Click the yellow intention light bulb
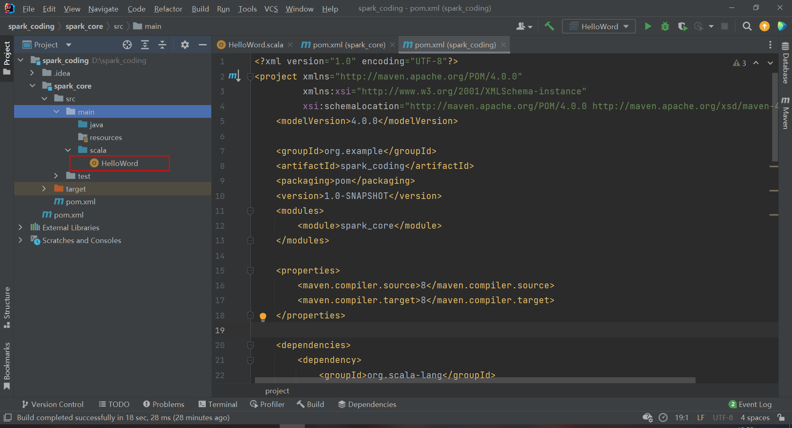The height and width of the screenshot is (428, 792). [x=263, y=316]
